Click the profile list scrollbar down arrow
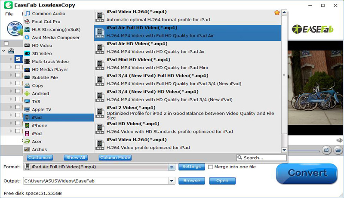Viewport: 344px width, 198px height. click(284, 150)
